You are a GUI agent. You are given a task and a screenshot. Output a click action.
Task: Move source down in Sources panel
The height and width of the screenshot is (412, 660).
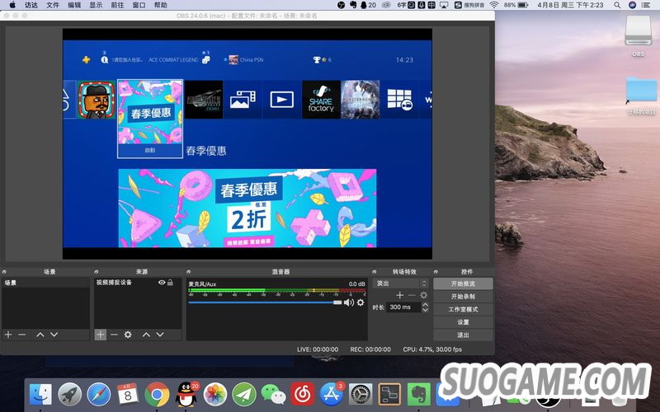pos(160,335)
